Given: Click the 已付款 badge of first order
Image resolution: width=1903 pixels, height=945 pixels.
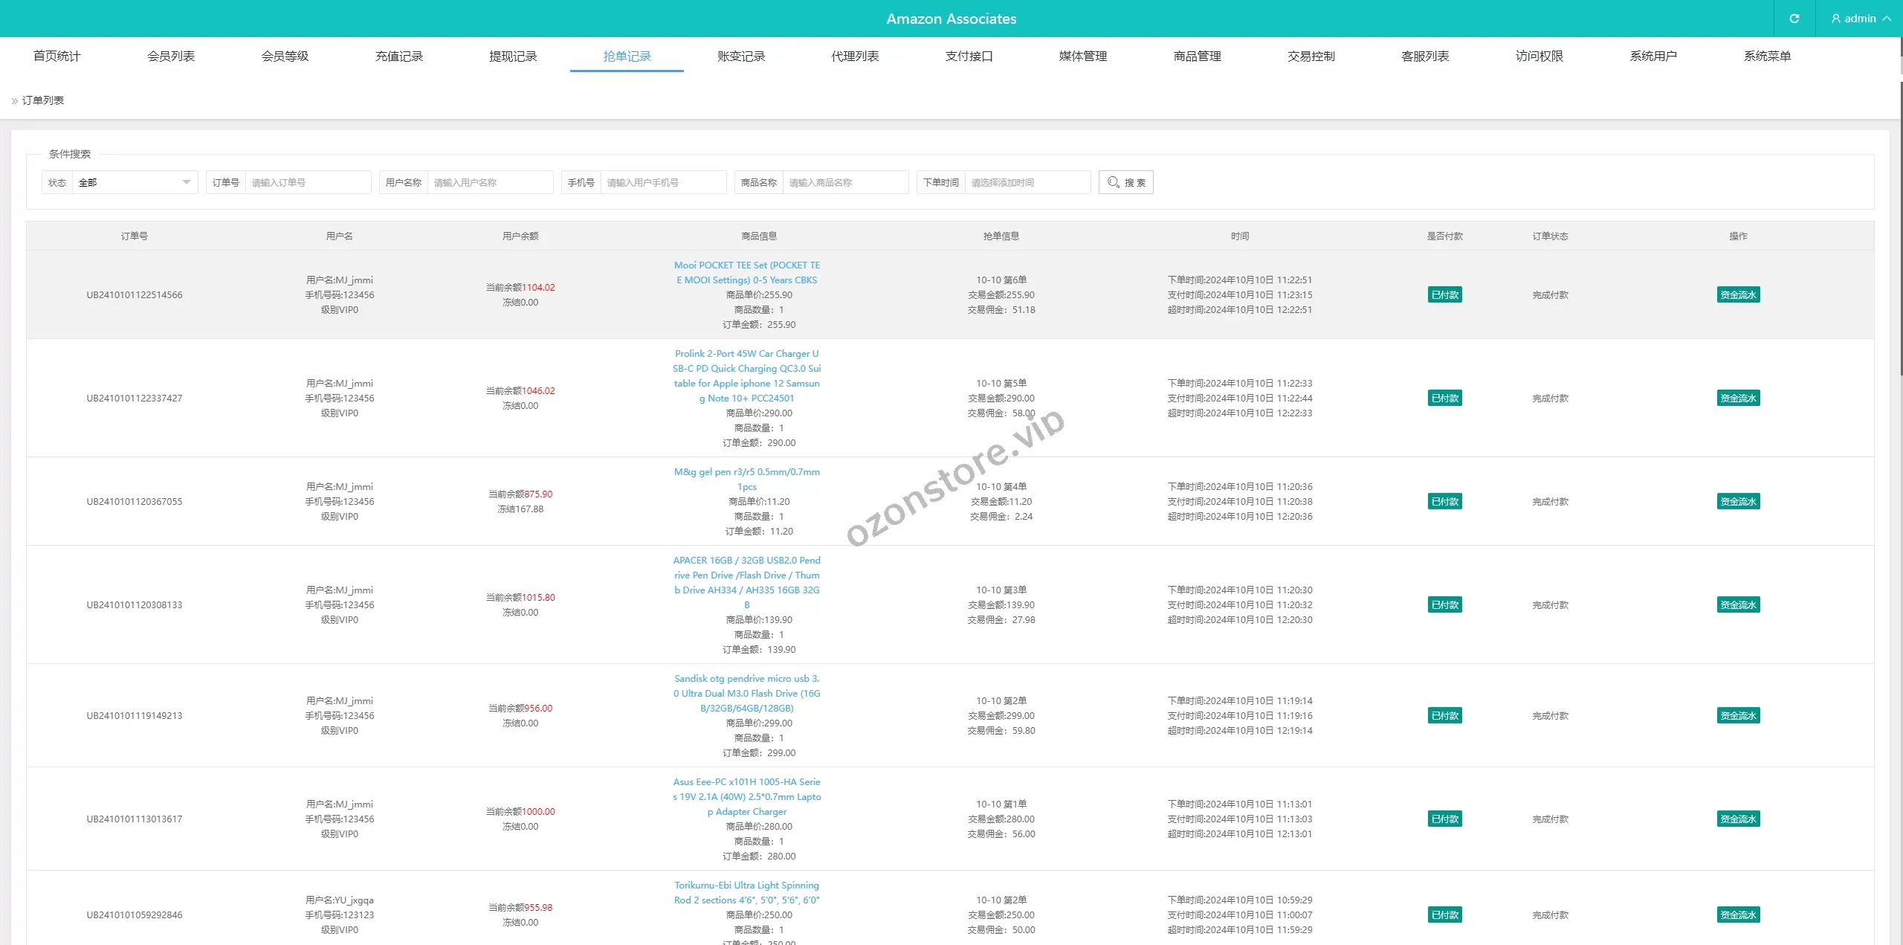Looking at the screenshot, I should coord(1444,294).
